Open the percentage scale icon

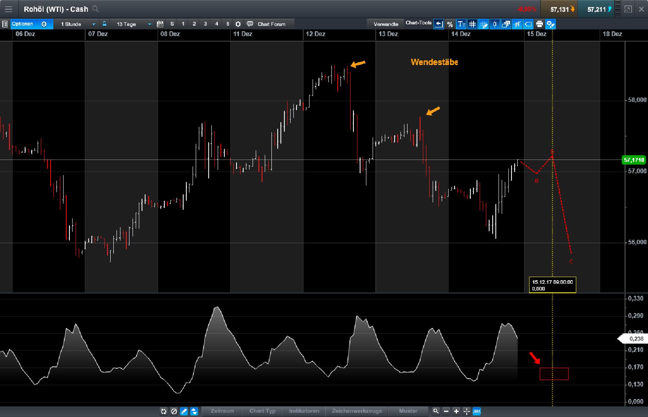(x=450, y=24)
